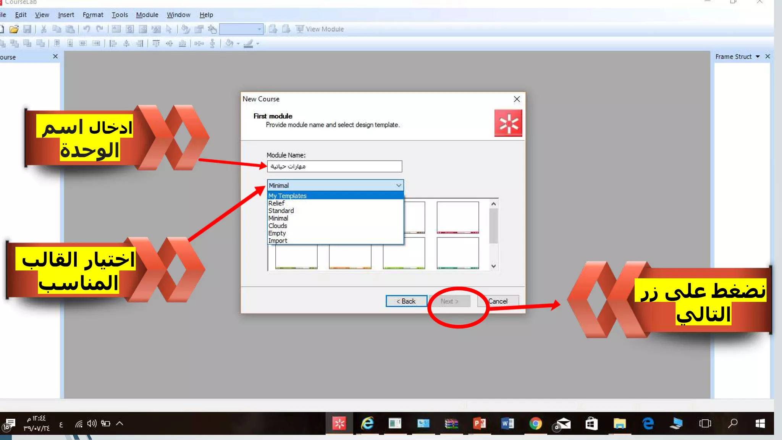The height and width of the screenshot is (440, 782).
Task: Open PowerPoint from the taskbar
Action: point(479,423)
